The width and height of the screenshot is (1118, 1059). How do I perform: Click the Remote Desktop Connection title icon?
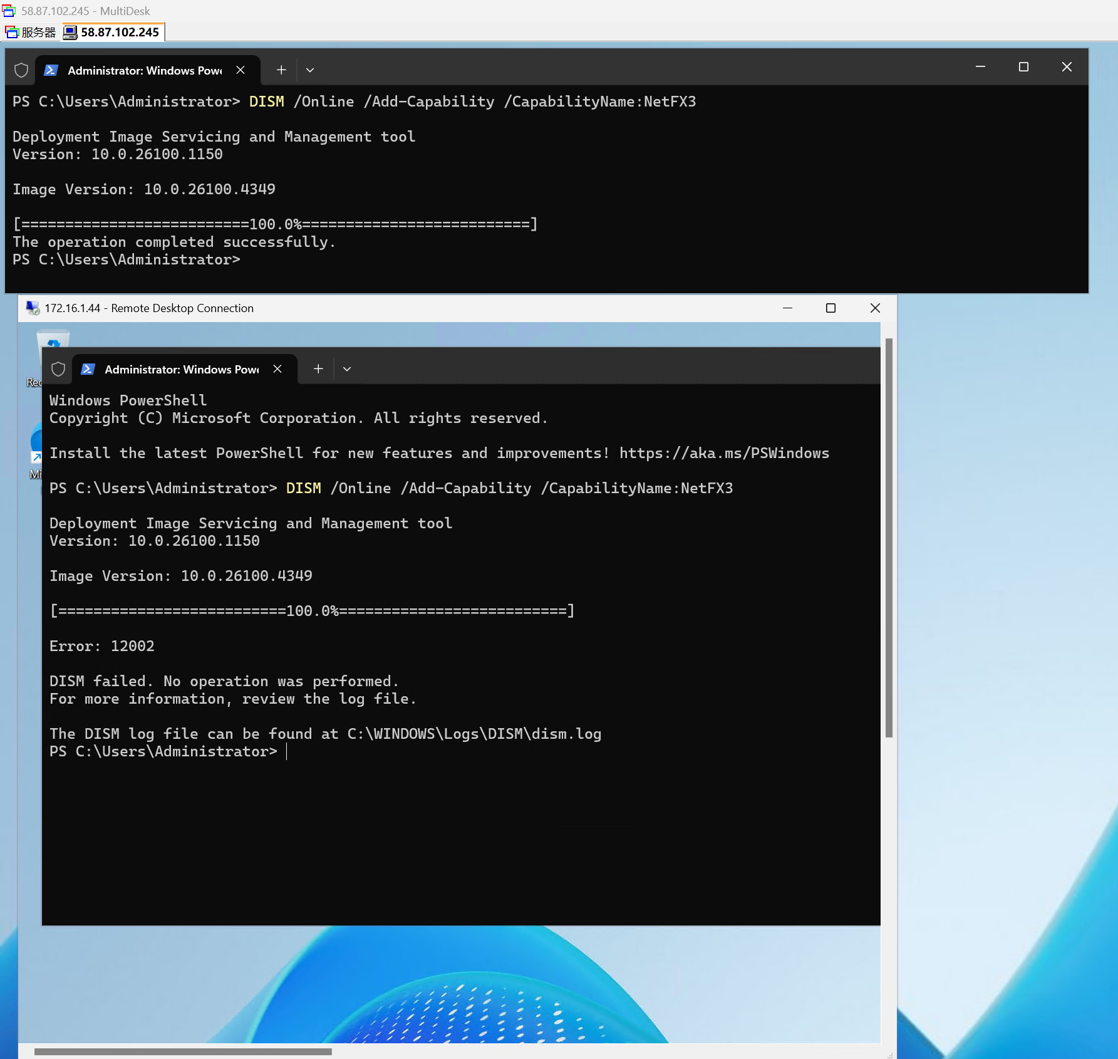33,308
